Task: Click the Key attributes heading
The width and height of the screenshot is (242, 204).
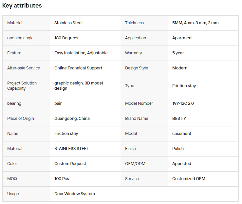Action: 22,6
